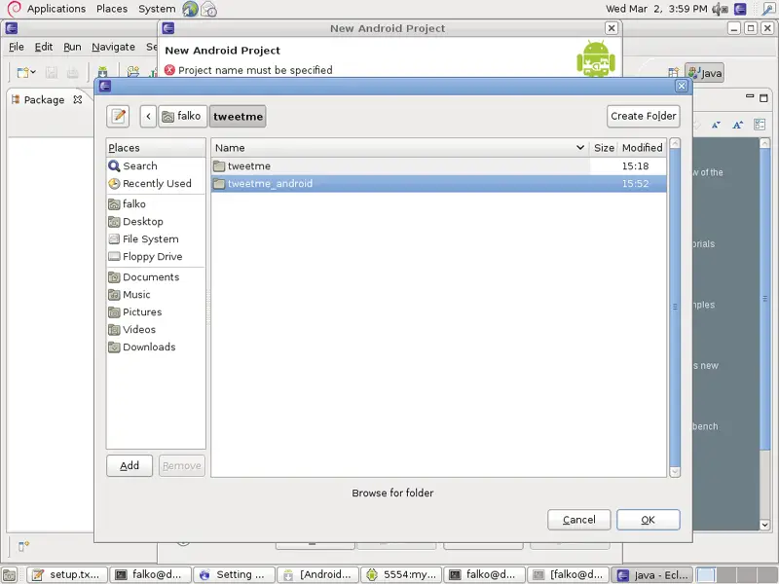The image size is (779, 584).
Task: Sort by the Name column header
Action: 400,148
